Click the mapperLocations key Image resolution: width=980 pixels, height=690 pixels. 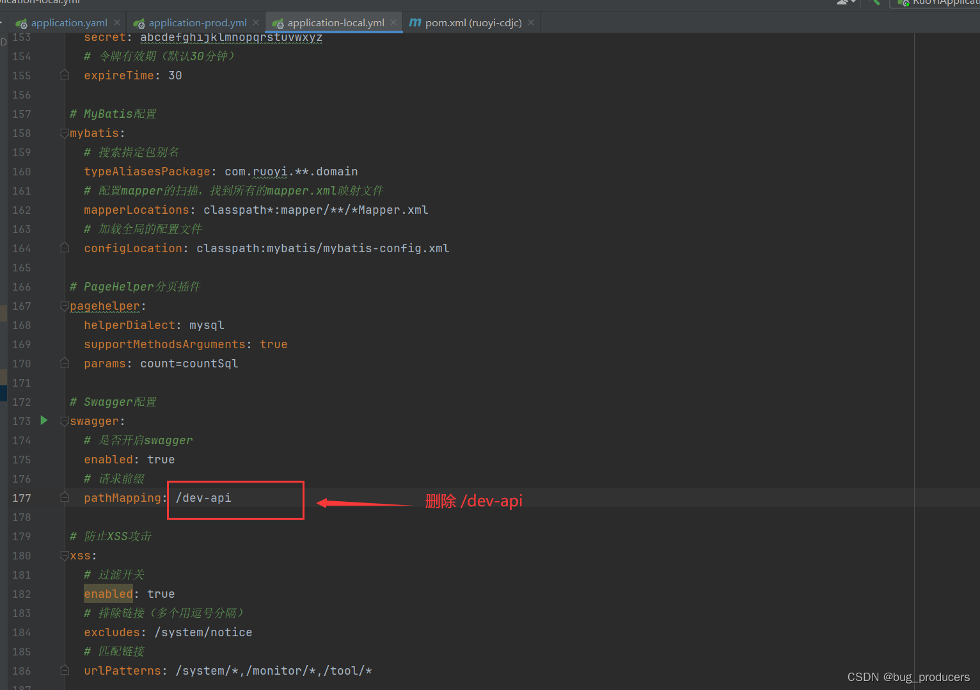coord(136,210)
